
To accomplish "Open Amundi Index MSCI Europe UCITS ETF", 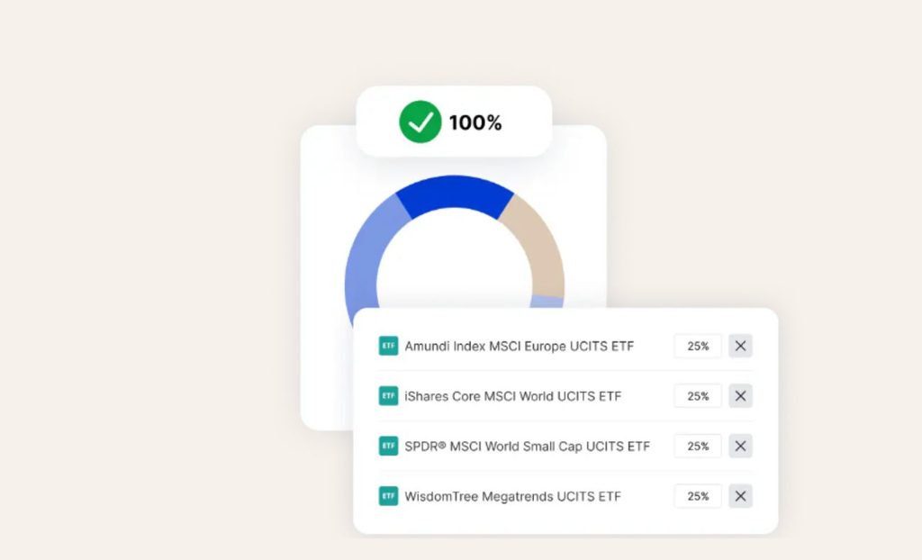I will pos(520,347).
